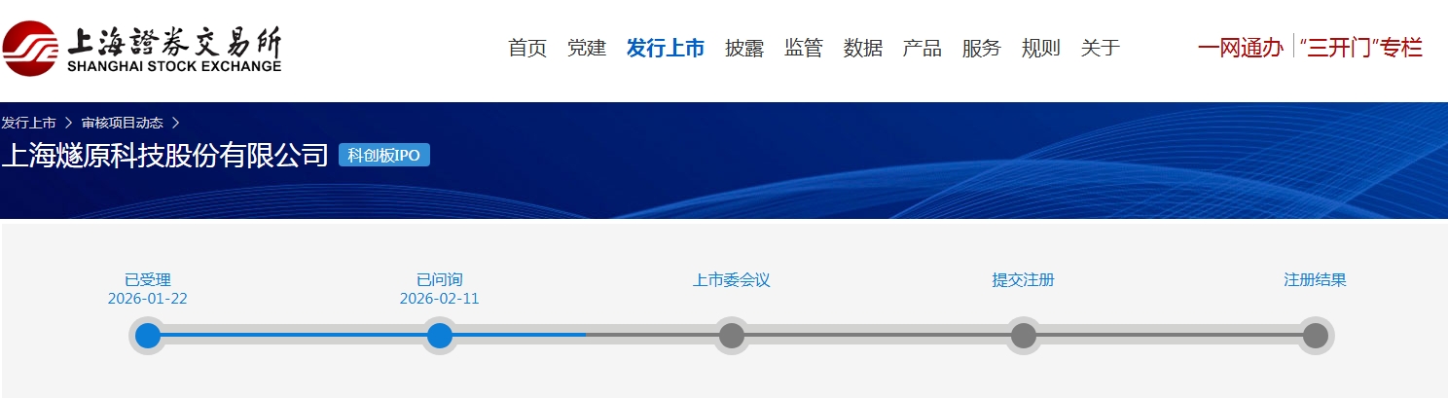
Task: Open the 一网通办 link
Action: click(1240, 48)
